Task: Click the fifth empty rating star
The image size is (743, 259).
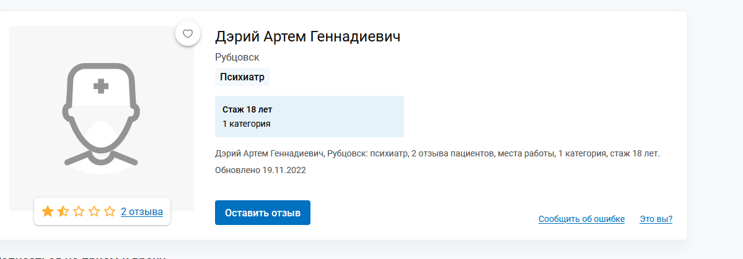Action: [110, 211]
